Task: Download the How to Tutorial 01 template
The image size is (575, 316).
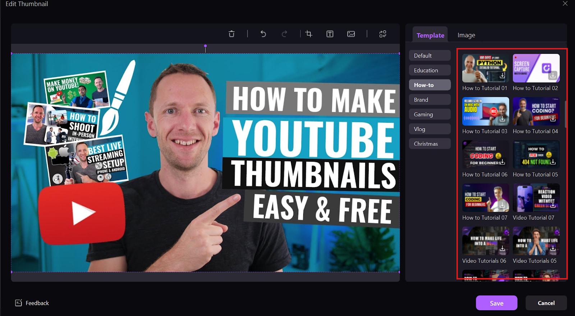Action: tap(502, 76)
